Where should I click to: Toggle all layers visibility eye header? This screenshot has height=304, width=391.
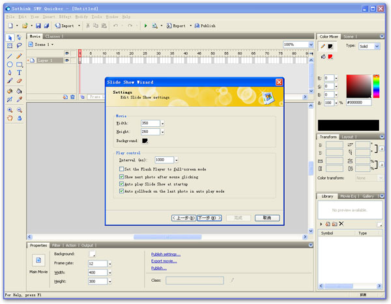67,53
